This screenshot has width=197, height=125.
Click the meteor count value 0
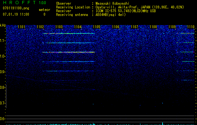point(44,14)
